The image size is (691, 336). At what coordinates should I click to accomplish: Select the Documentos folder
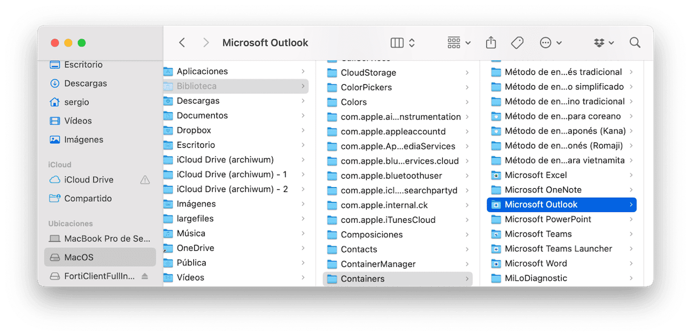235,116
